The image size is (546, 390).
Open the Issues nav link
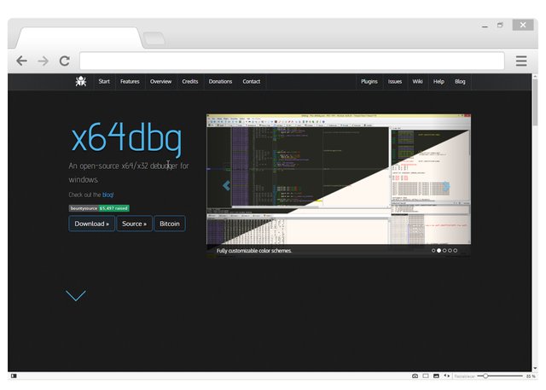coord(395,81)
